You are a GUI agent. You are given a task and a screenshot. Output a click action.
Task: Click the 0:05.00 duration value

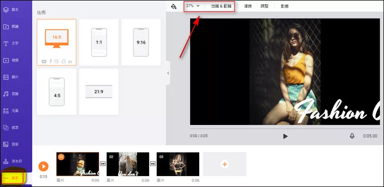371,136
